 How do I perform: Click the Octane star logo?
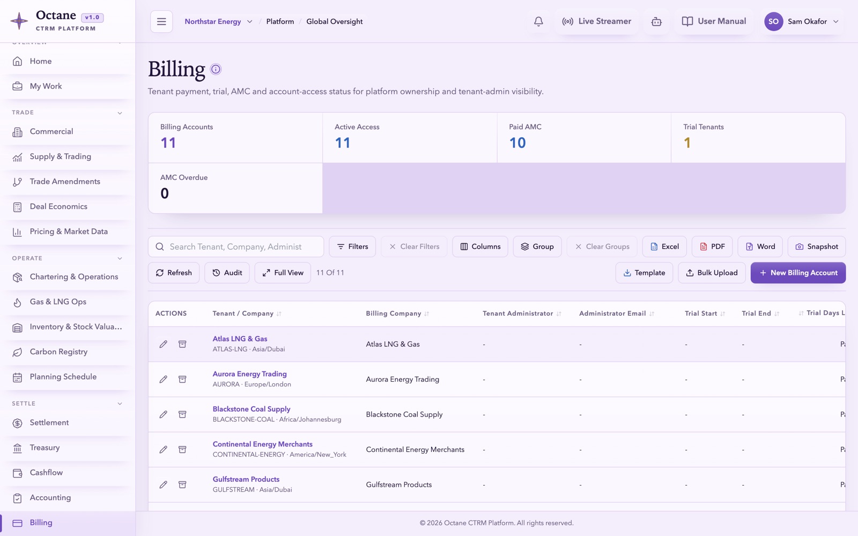19,21
